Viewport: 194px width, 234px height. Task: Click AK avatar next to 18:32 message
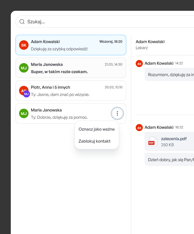click(139, 127)
